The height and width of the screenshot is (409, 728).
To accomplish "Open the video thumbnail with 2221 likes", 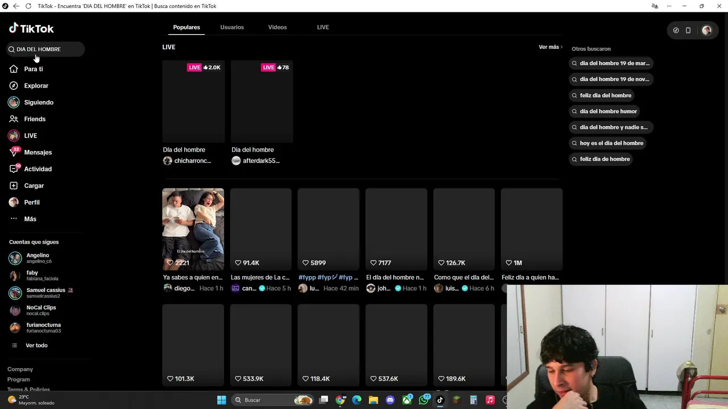I will (193, 229).
